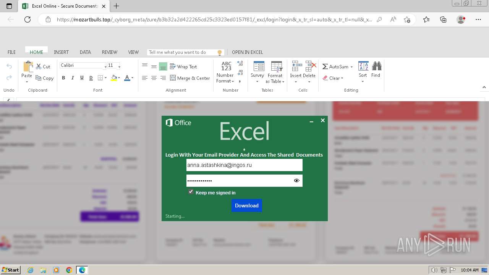
Task: Select Center horizontal align icon
Action: 154,78
